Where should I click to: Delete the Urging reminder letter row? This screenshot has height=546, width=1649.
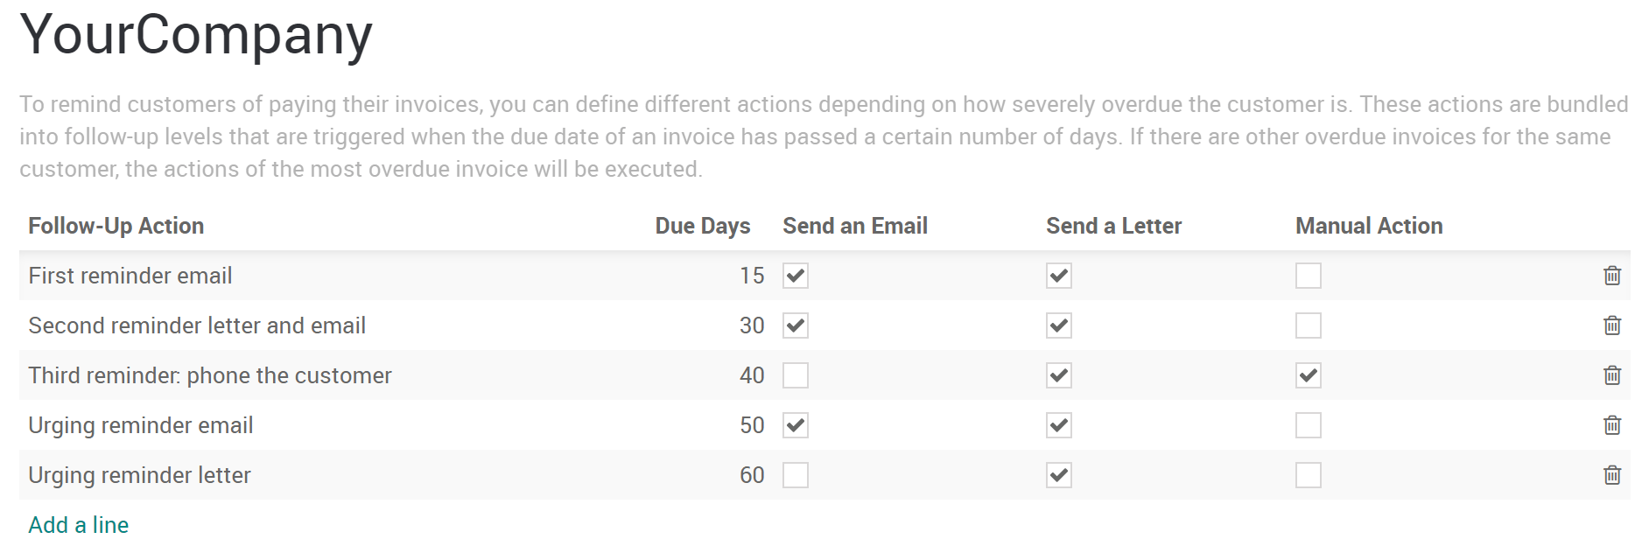(1611, 475)
